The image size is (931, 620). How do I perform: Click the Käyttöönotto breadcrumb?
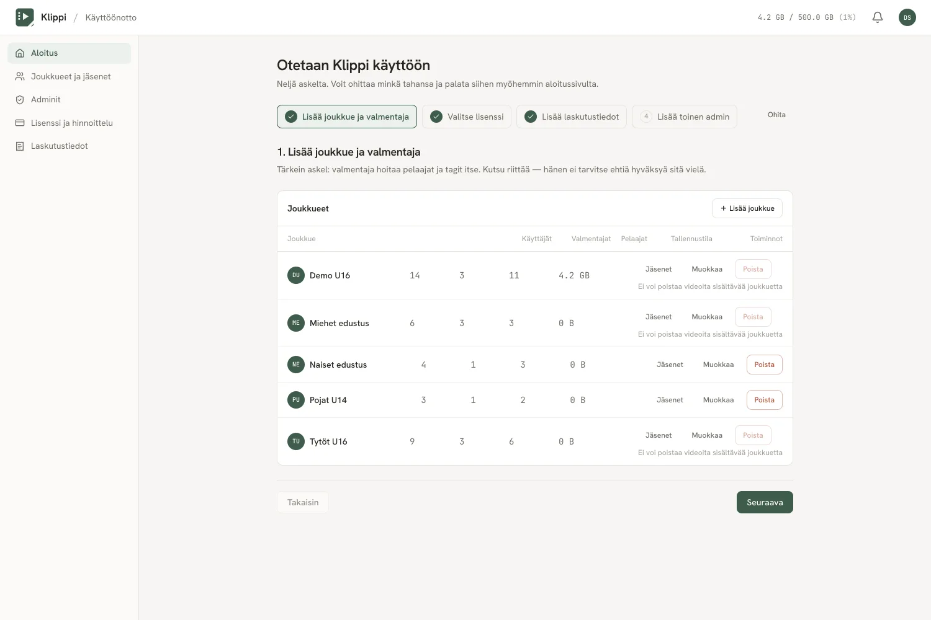(111, 17)
